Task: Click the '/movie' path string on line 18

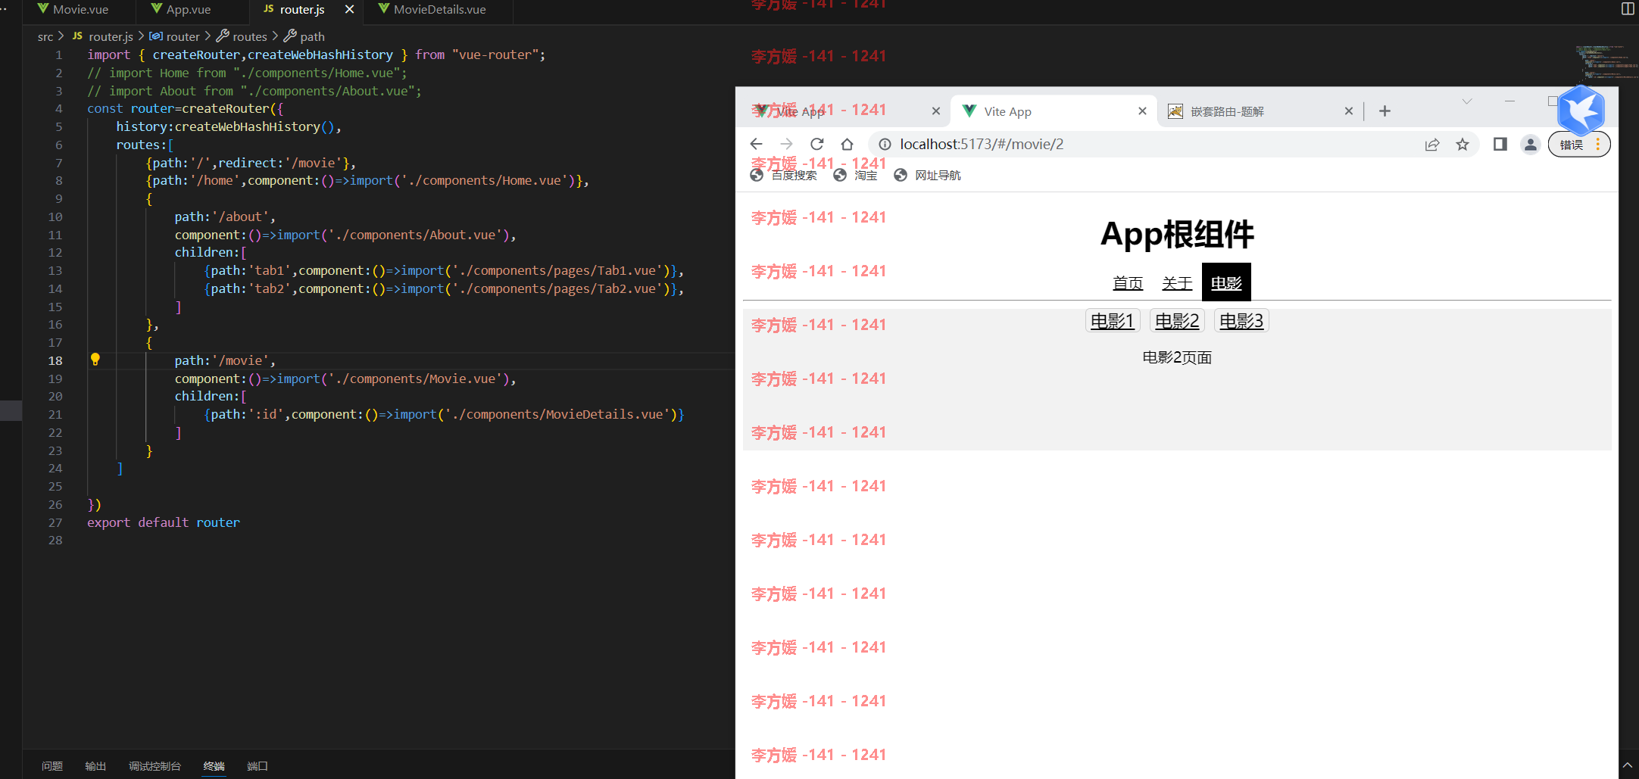Action: click(241, 360)
